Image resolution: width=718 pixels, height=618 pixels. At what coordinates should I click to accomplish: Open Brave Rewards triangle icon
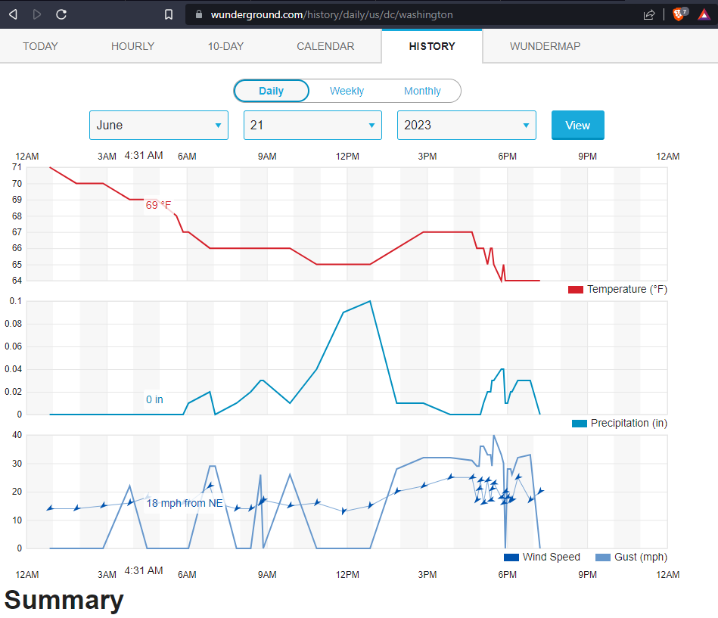tap(704, 14)
